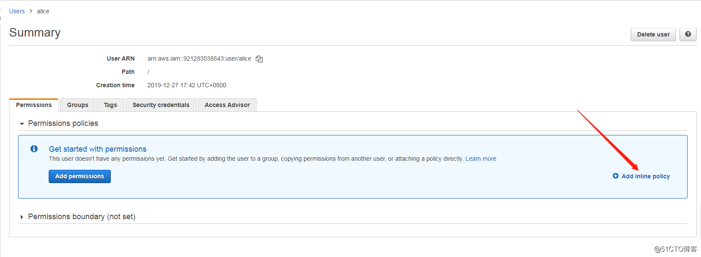The image size is (701, 257).
Task: View the Access Advisor tab
Action: pos(227,105)
